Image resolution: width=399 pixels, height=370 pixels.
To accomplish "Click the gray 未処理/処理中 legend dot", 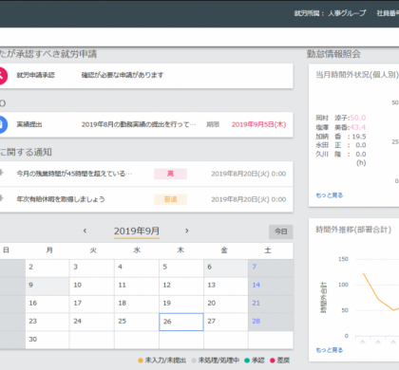I will pos(194,361).
